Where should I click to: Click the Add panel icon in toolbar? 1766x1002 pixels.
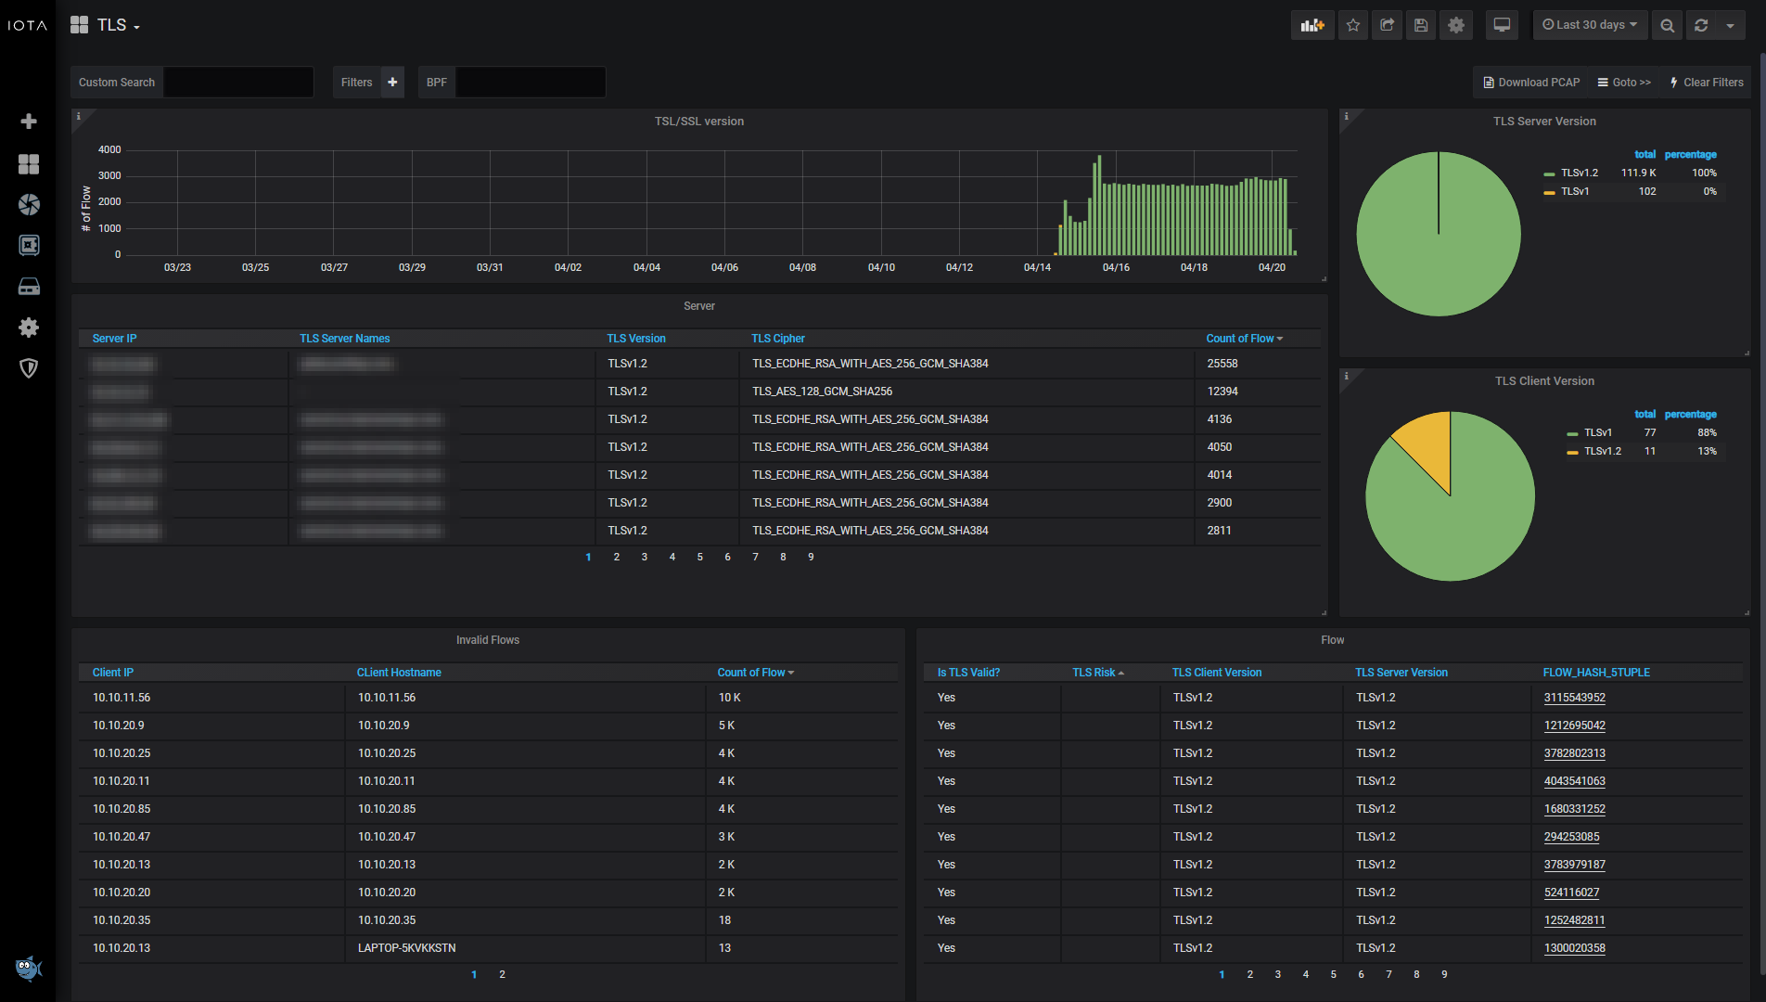tap(1312, 25)
